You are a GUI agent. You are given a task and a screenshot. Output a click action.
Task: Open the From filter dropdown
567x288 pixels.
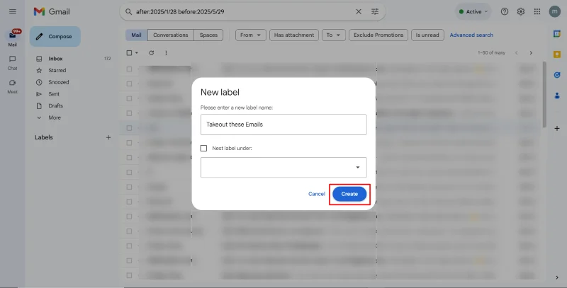tap(251, 35)
